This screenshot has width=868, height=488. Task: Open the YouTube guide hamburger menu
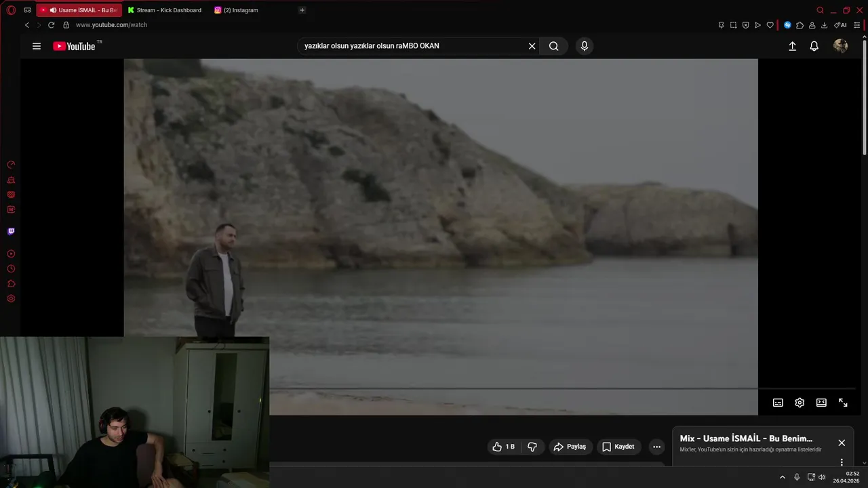[x=37, y=46]
